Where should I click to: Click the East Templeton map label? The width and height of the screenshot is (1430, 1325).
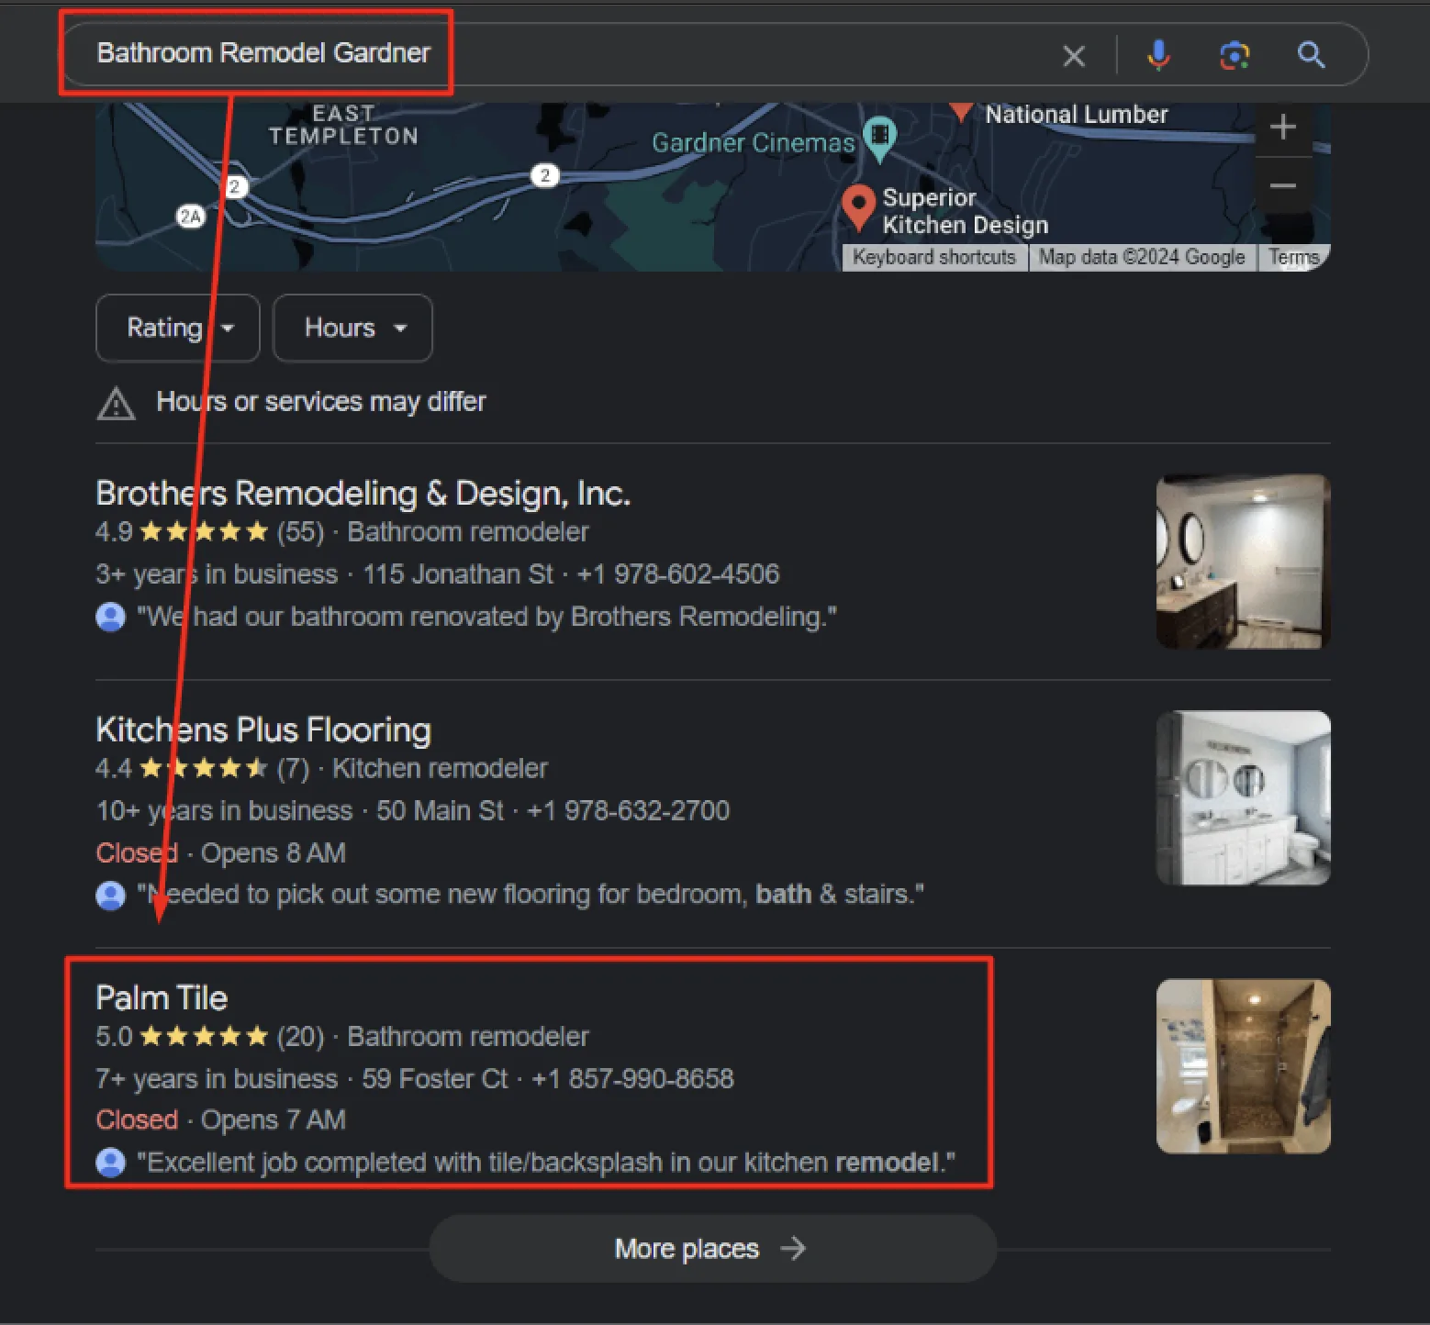343,125
